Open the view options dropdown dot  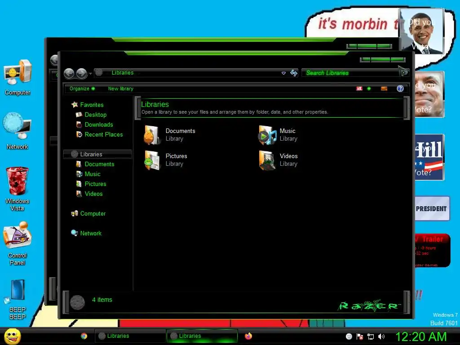pyautogui.click(x=369, y=88)
